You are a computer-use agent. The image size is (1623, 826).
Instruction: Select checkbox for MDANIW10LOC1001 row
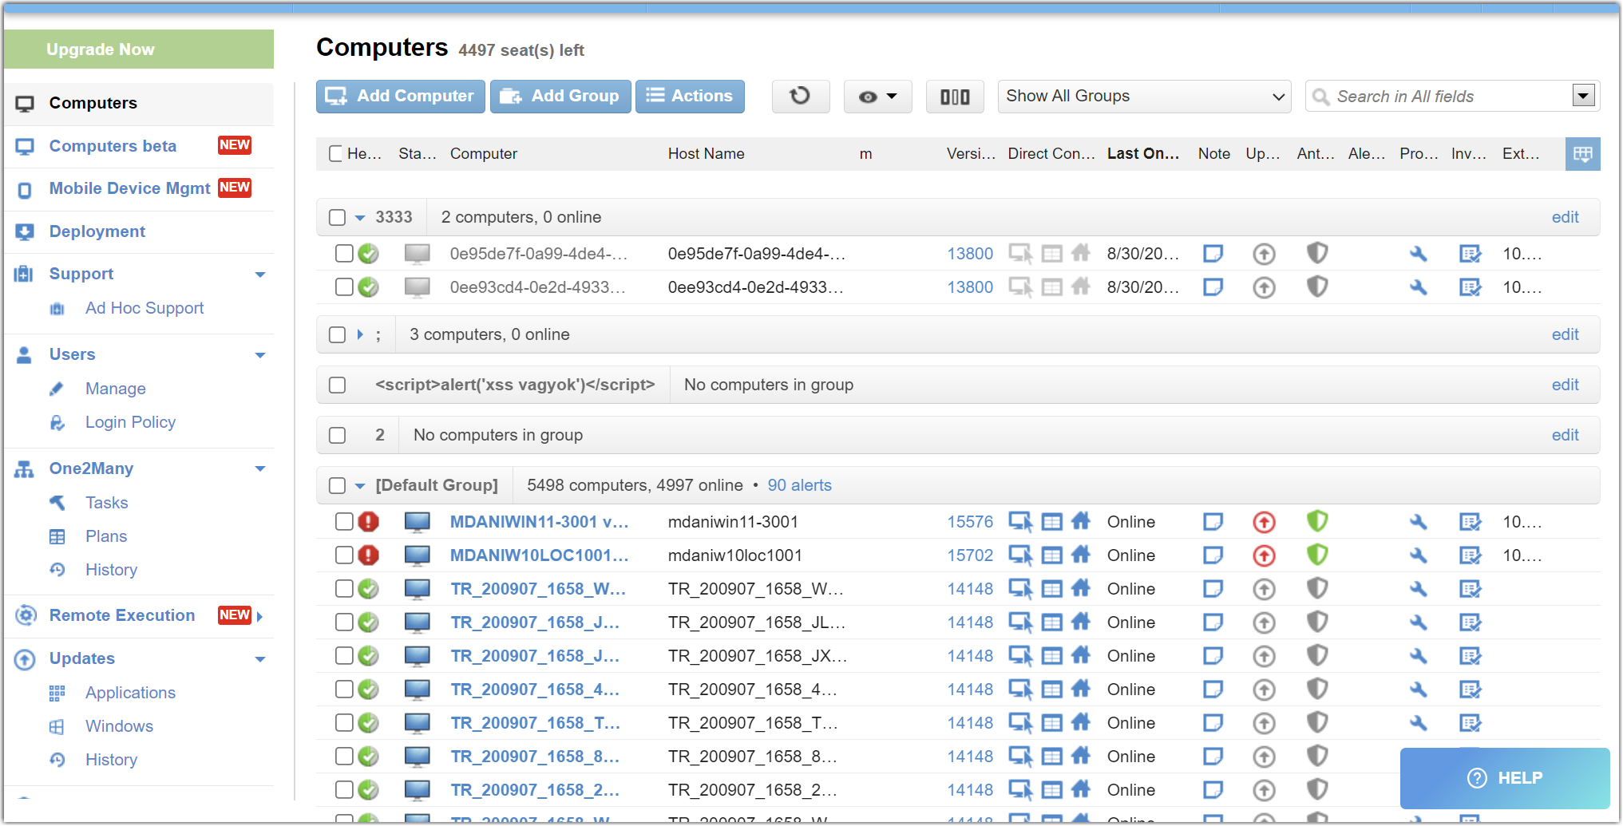pos(344,555)
